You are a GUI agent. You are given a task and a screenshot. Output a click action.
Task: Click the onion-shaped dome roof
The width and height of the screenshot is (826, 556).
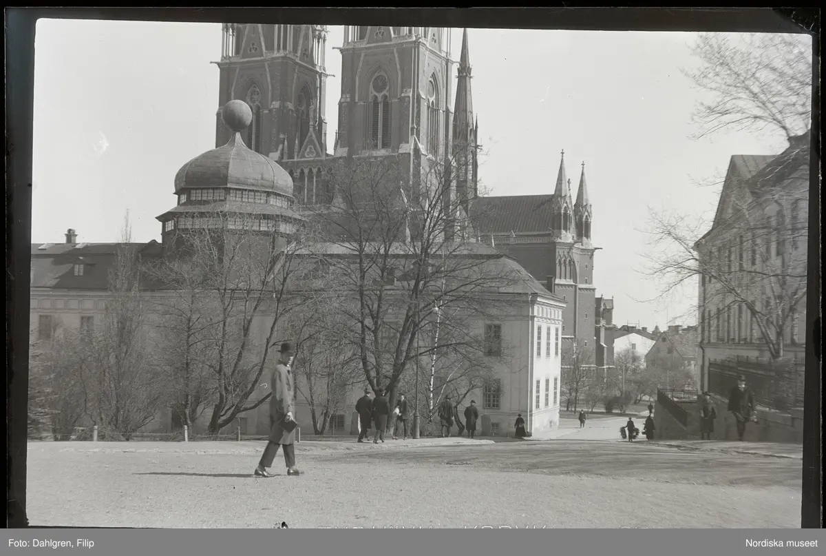pyautogui.click(x=234, y=169)
